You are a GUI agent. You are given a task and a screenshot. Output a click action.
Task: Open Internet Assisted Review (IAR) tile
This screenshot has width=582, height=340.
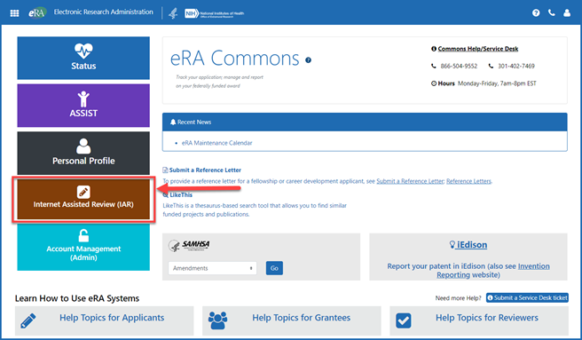(83, 200)
